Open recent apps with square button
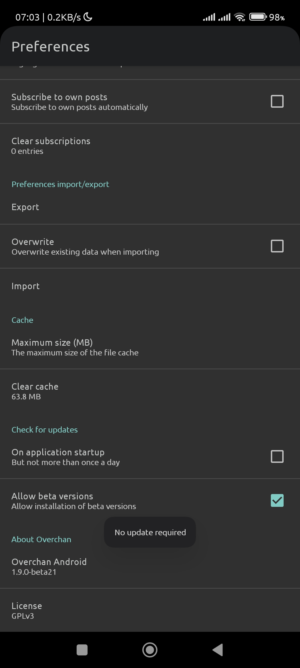The width and height of the screenshot is (300, 668). [82, 650]
